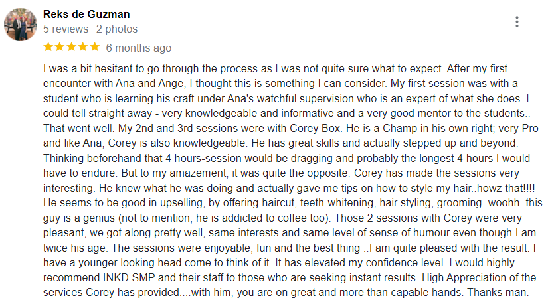Open Reks de Guzman's profile photo
Viewport: 552px width, 304px height.
[21, 25]
